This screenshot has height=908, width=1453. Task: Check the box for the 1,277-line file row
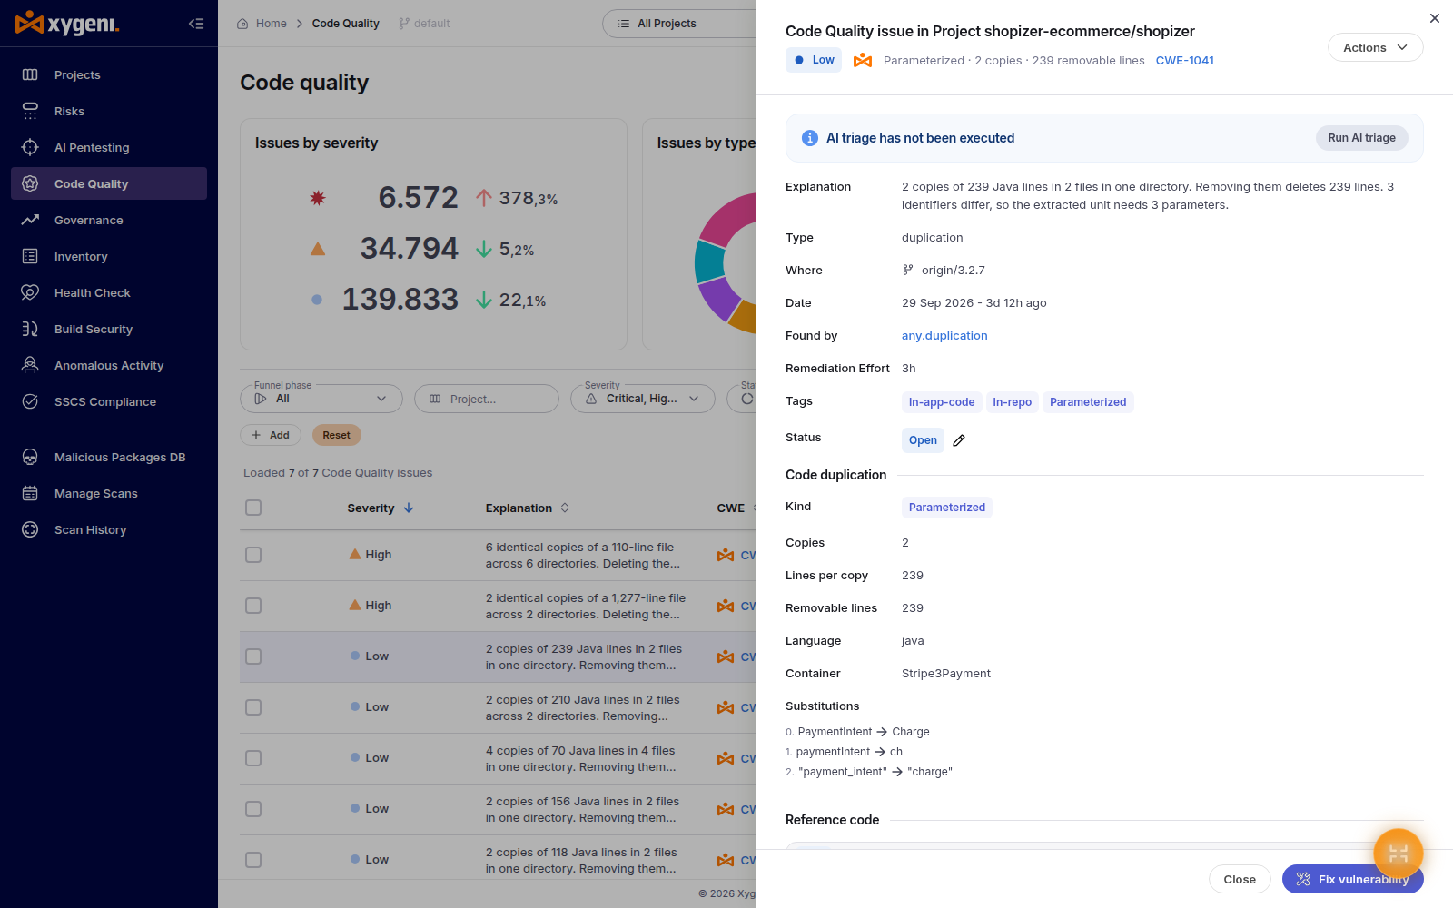coord(253,606)
